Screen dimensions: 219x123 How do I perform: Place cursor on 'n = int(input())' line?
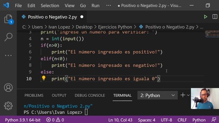click(62, 39)
